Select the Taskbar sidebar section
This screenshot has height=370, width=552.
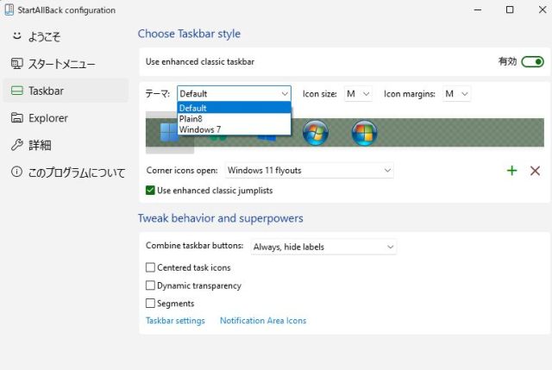[x=66, y=91]
